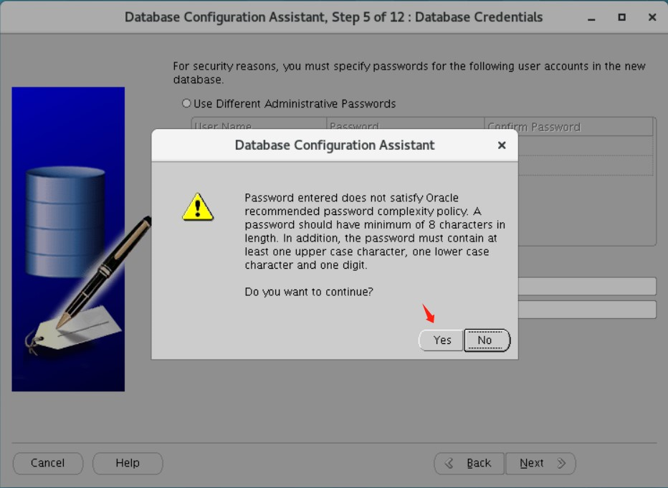
Task: Confirm with the Yes button
Action: [441, 340]
